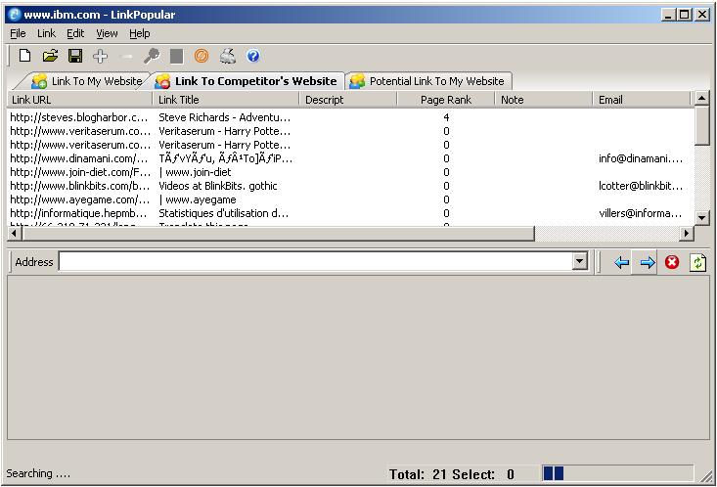717x487 pixels.
Task: Sort by Note column header
Action: click(x=544, y=100)
